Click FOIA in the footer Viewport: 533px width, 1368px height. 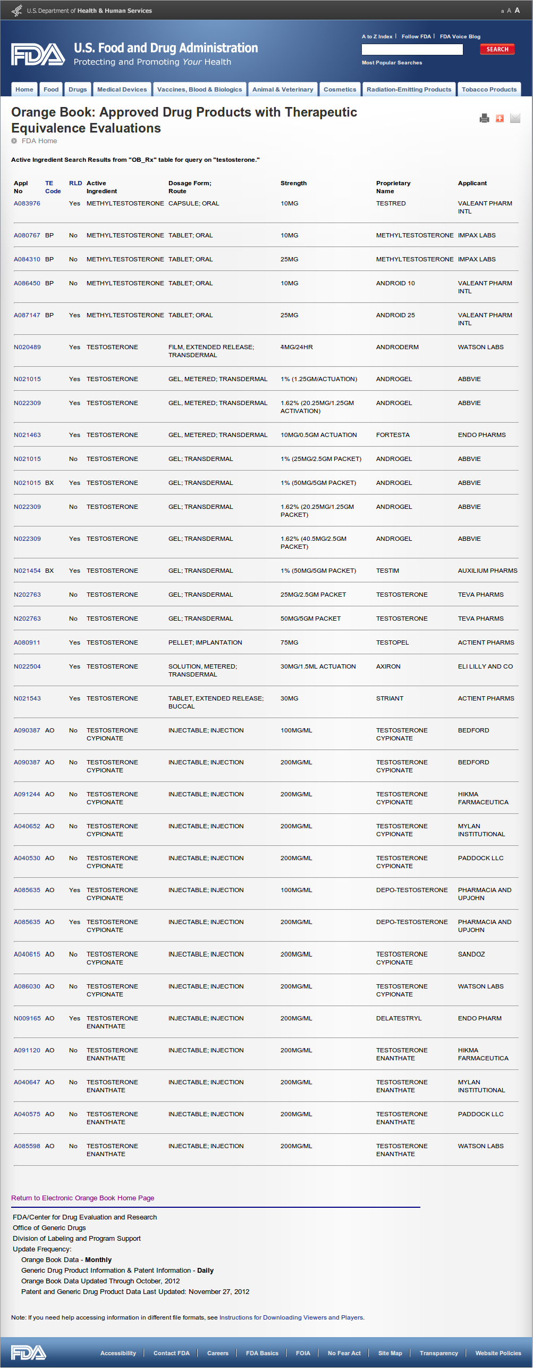[303, 1353]
